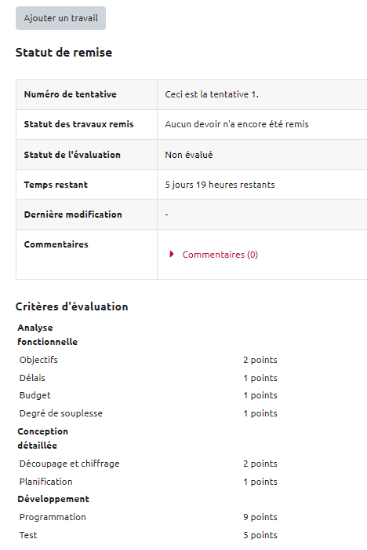The image size is (367, 550).
Task: Select the Statut des travaux remis label
Action: click(x=78, y=124)
